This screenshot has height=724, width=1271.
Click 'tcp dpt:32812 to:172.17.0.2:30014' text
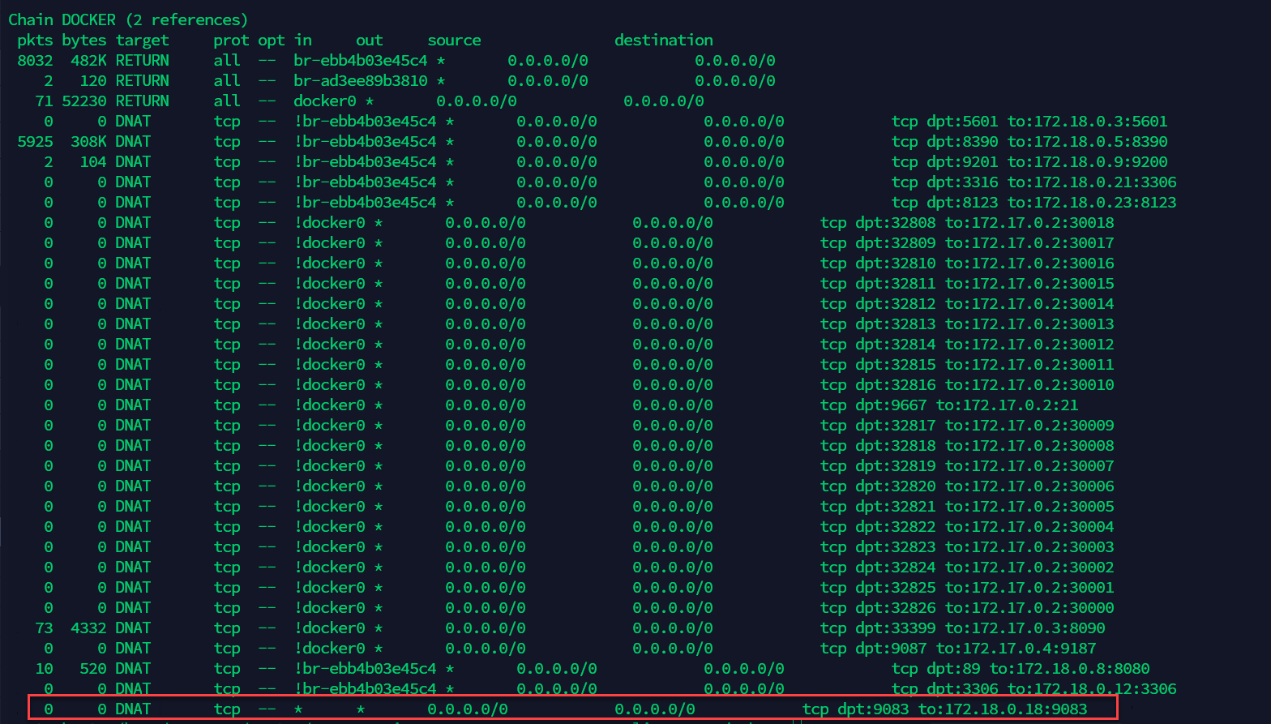pos(967,303)
